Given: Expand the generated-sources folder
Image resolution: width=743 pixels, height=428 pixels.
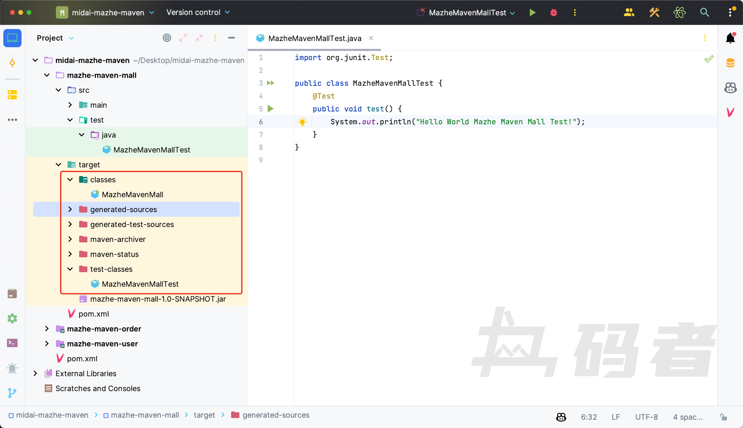Looking at the screenshot, I should [70, 210].
